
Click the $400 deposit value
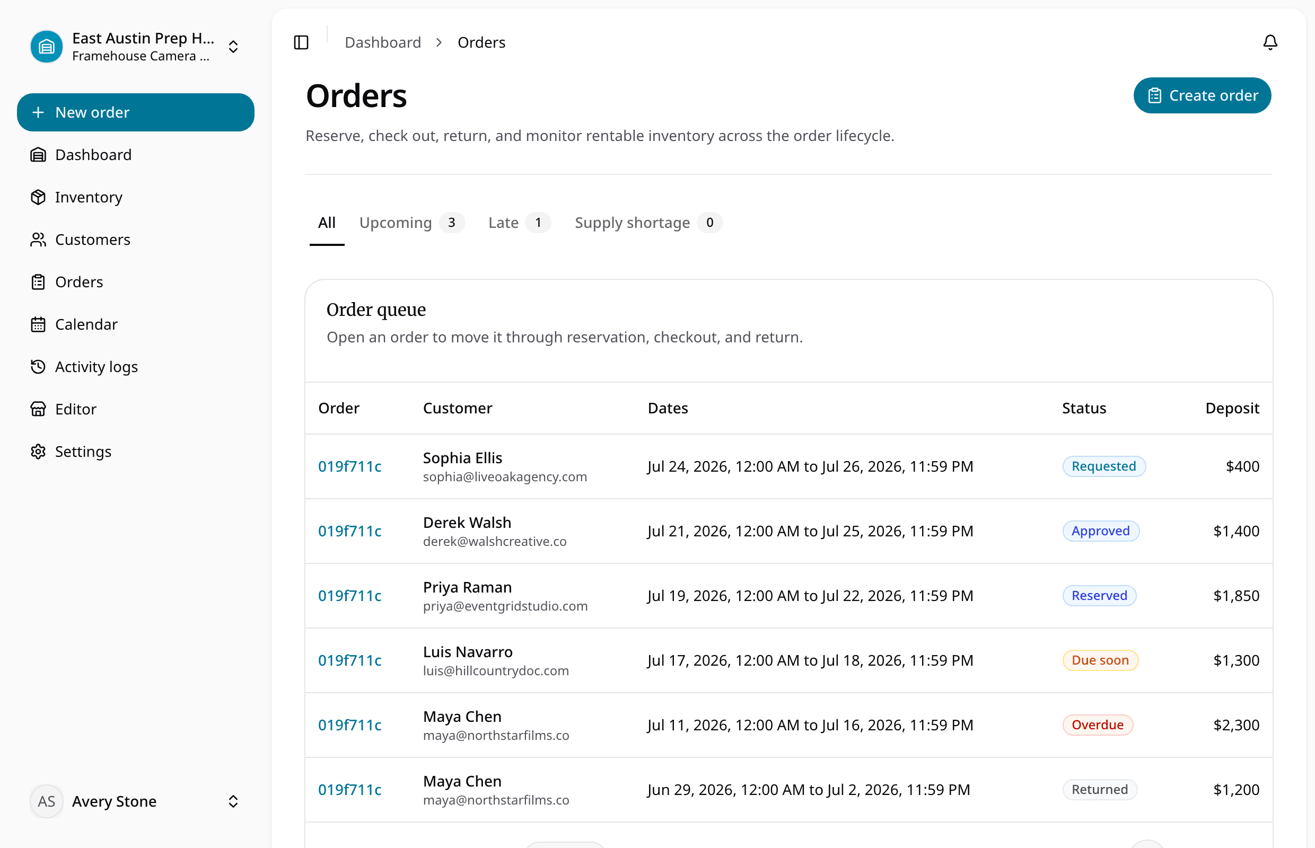(1242, 466)
